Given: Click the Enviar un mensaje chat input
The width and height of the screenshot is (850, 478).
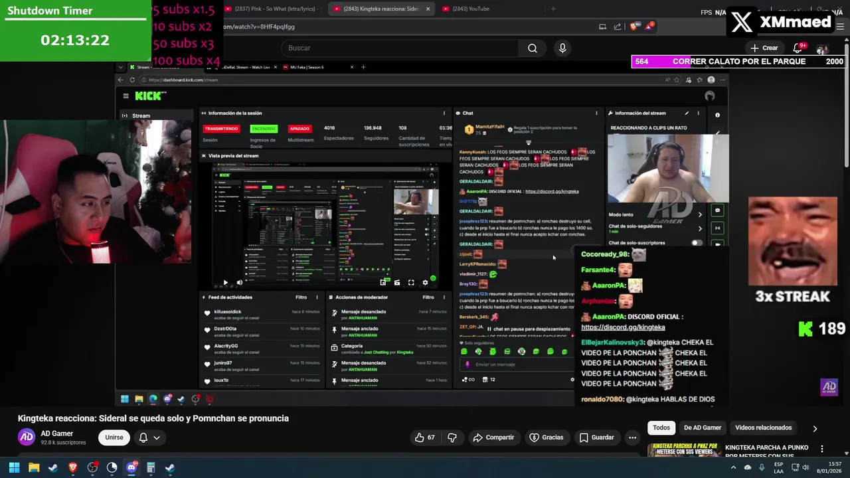Looking at the screenshot, I should 518,364.
